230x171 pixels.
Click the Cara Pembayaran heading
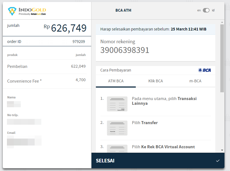[116, 70]
